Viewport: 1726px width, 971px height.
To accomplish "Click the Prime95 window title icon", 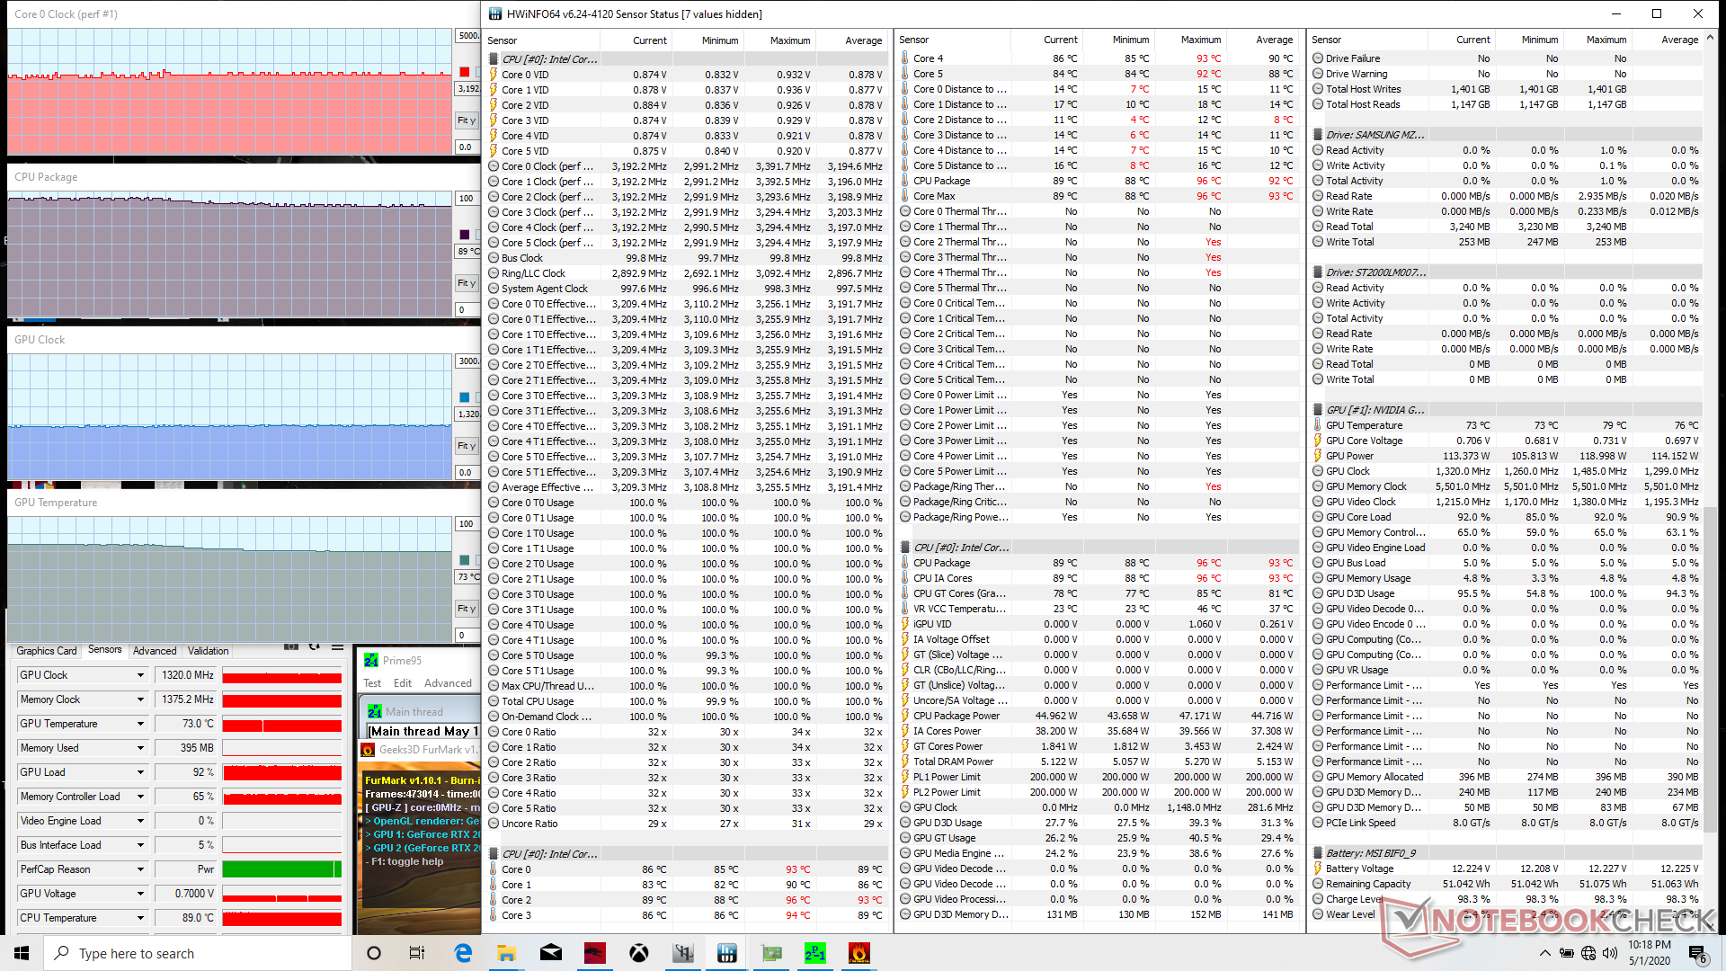I will (371, 660).
